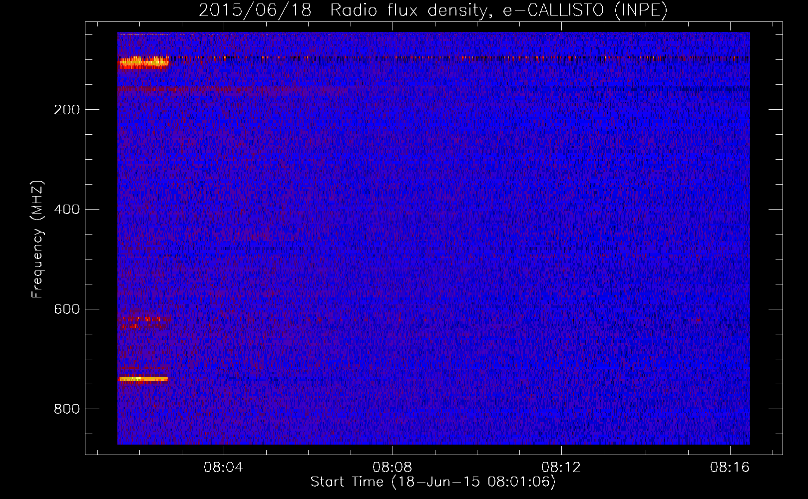This screenshot has width=808, height=499.
Task: Click the 400 frequency tick label
Action: 67,210
